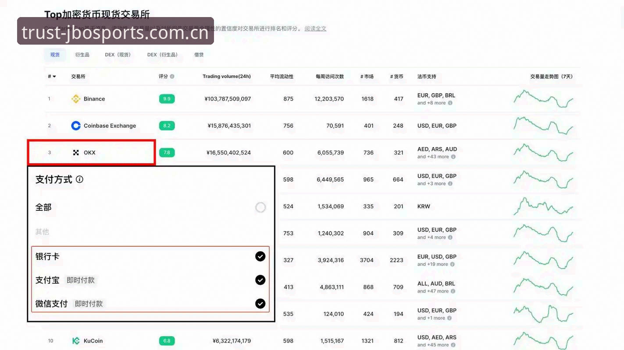Image resolution: width=624 pixels, height=350 pixels.
Task: Click the 'AED, ARS, AUD' fiat text
Action: pos(437,149)
